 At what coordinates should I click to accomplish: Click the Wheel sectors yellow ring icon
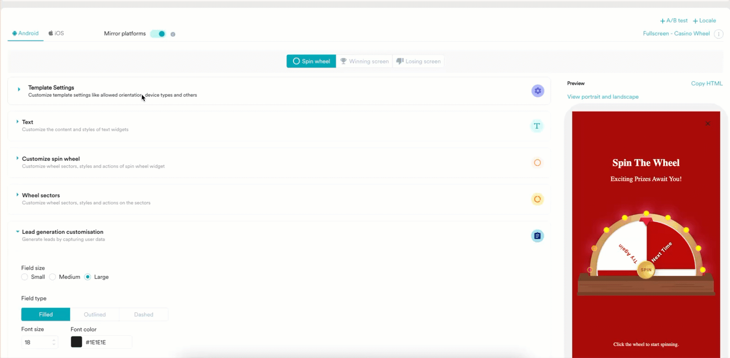coord(537,199)
